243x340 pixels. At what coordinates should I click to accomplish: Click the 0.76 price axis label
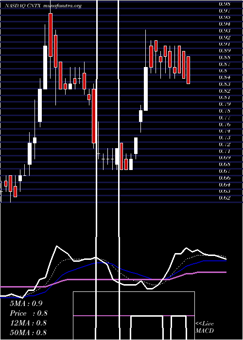pyautogui.click(x=225, y=124)
